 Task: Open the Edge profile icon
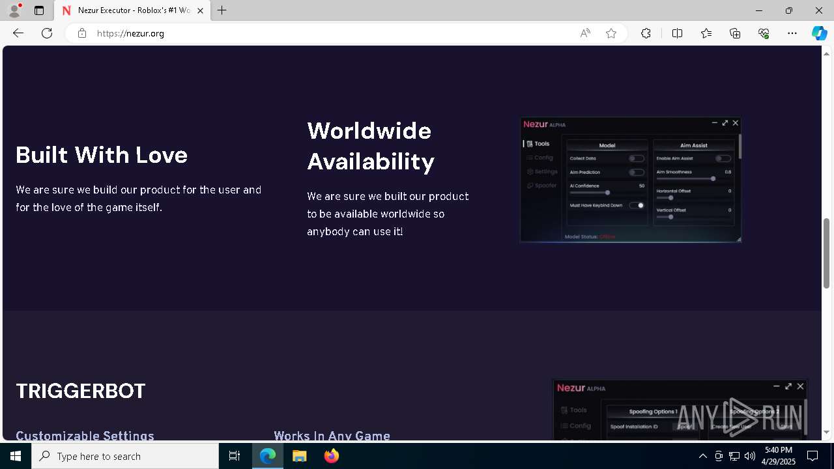[14, 10]
